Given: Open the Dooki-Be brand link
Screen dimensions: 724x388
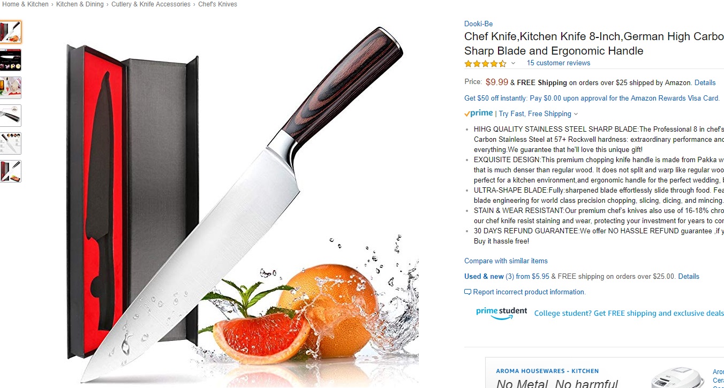Looking at the screenshot, I should (x=478, y=24).
